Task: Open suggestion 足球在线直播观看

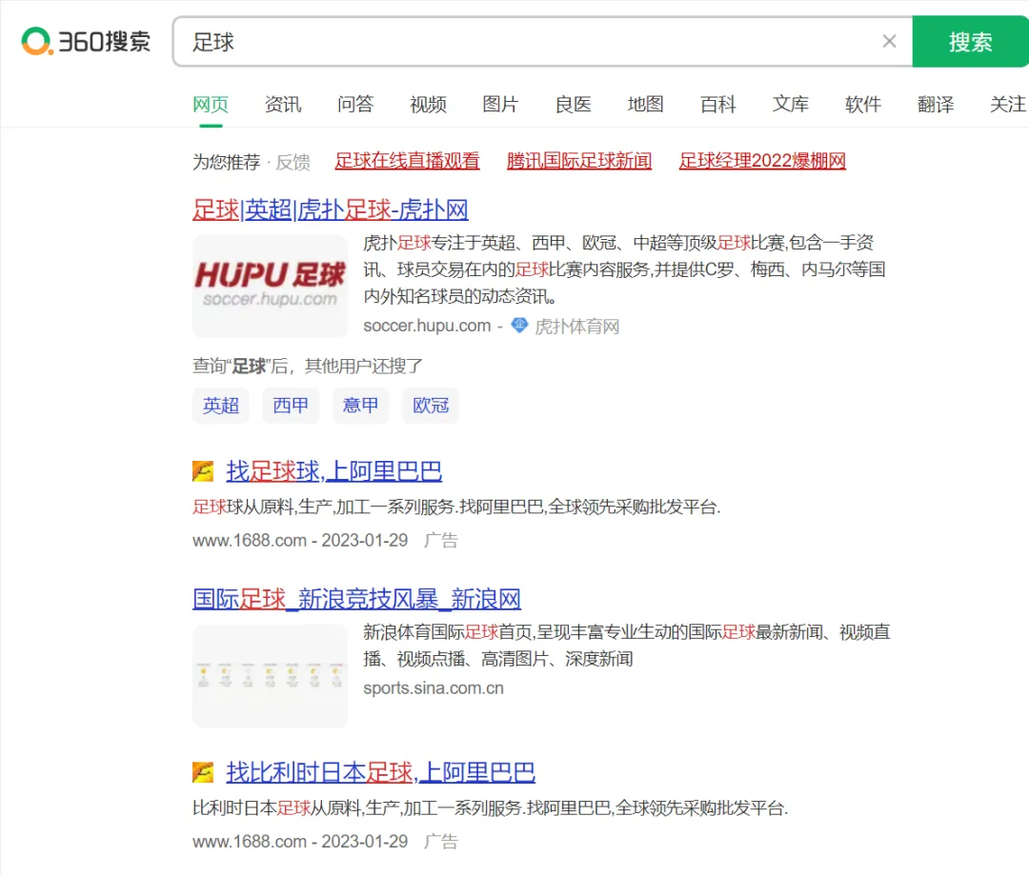Action: click(x=407, y=161)
